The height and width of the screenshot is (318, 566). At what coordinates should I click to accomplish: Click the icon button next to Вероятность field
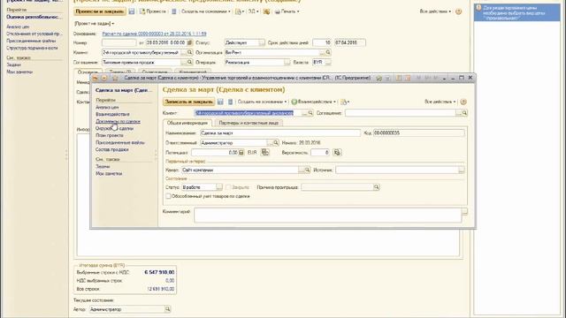(x=337, y=153)
